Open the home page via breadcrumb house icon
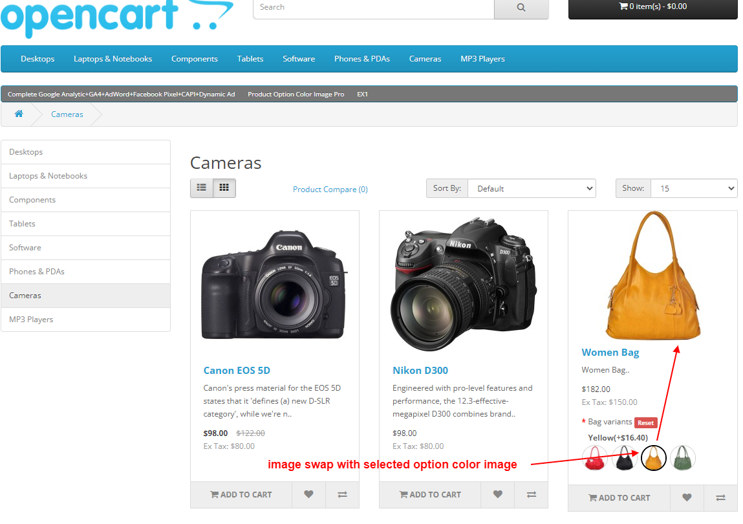This screenshot has width=743, height=524. click(x=19, y=113)
